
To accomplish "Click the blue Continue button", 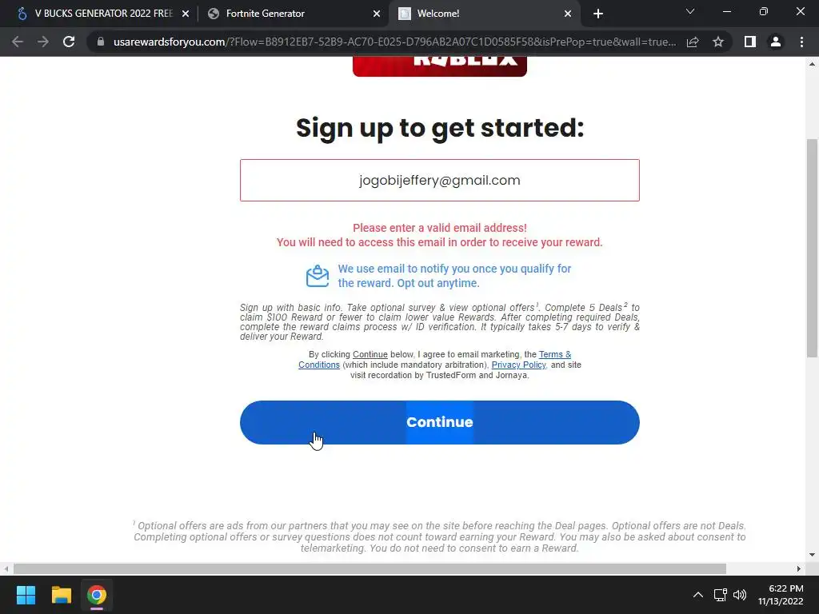I will (x=439, y=422).
